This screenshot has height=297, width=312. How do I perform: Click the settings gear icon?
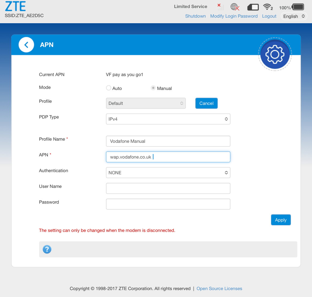point(275,54)
